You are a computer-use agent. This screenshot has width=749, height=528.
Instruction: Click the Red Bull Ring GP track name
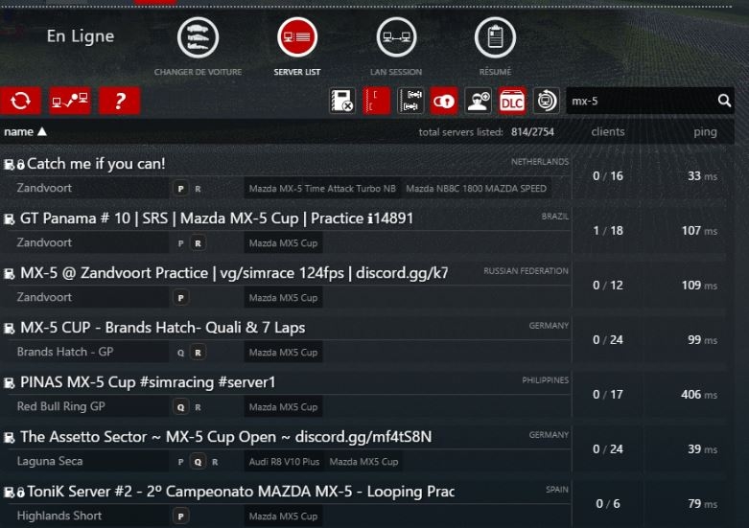pos(61,406)
